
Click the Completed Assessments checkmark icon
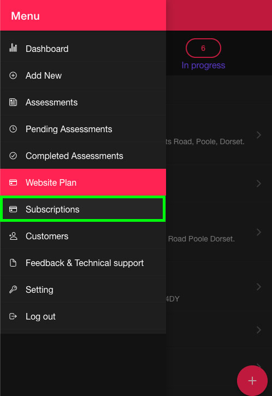pos(13,156)
